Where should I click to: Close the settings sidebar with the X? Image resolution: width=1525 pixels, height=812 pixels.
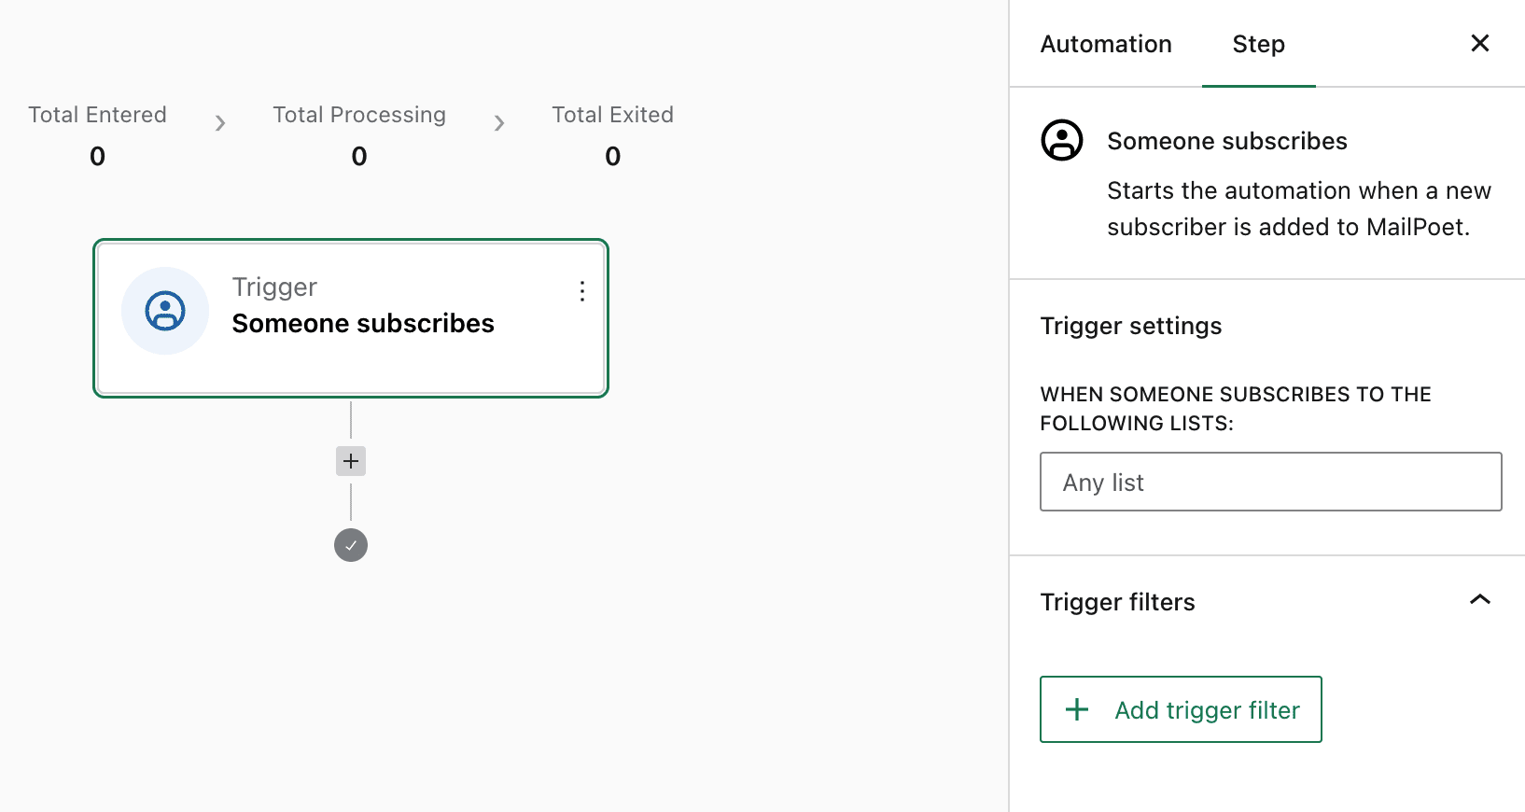[x=1479, y=44]
